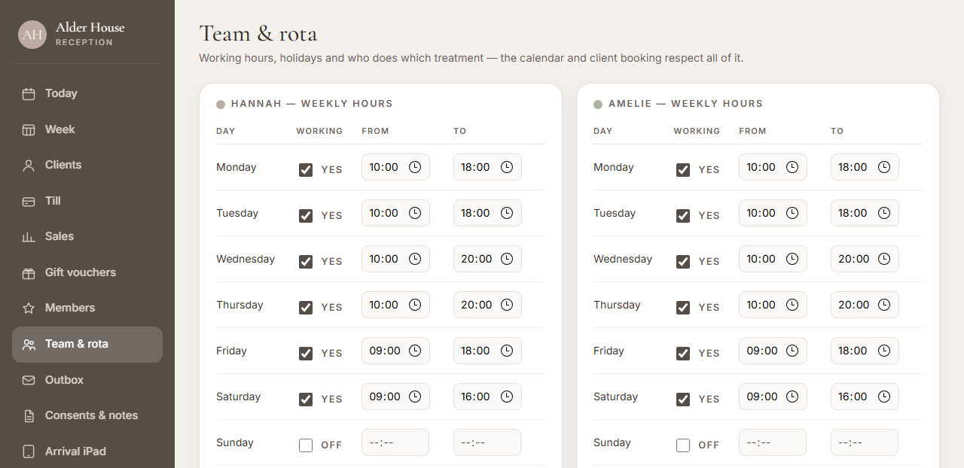Open the Arrival iPad sidebar link

tap(87, 451)
